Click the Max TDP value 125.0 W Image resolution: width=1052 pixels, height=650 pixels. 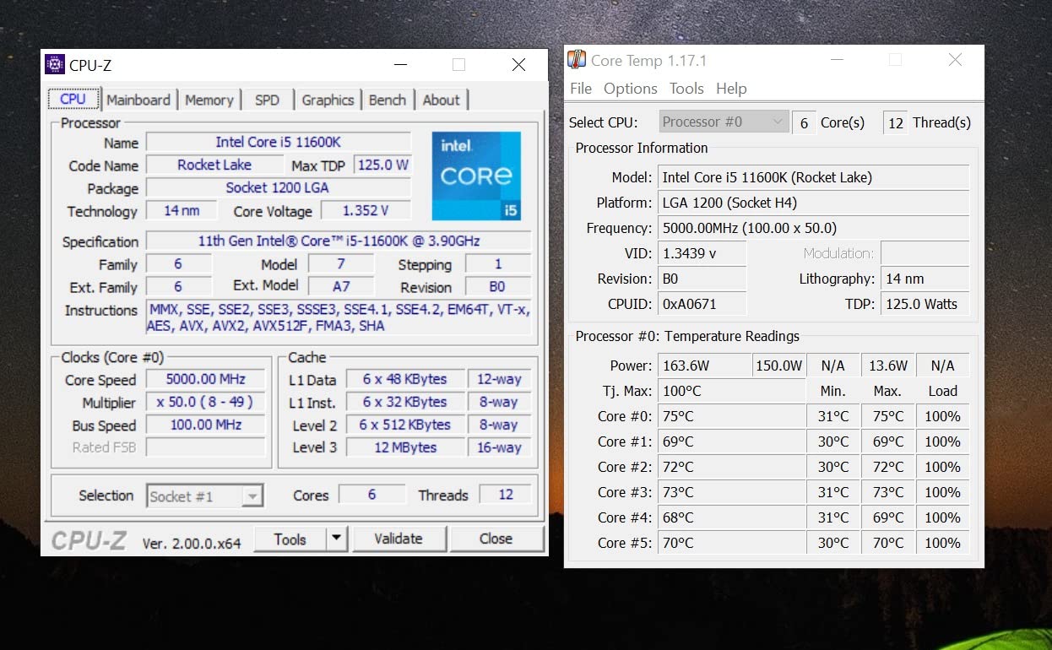click(382, 165)
